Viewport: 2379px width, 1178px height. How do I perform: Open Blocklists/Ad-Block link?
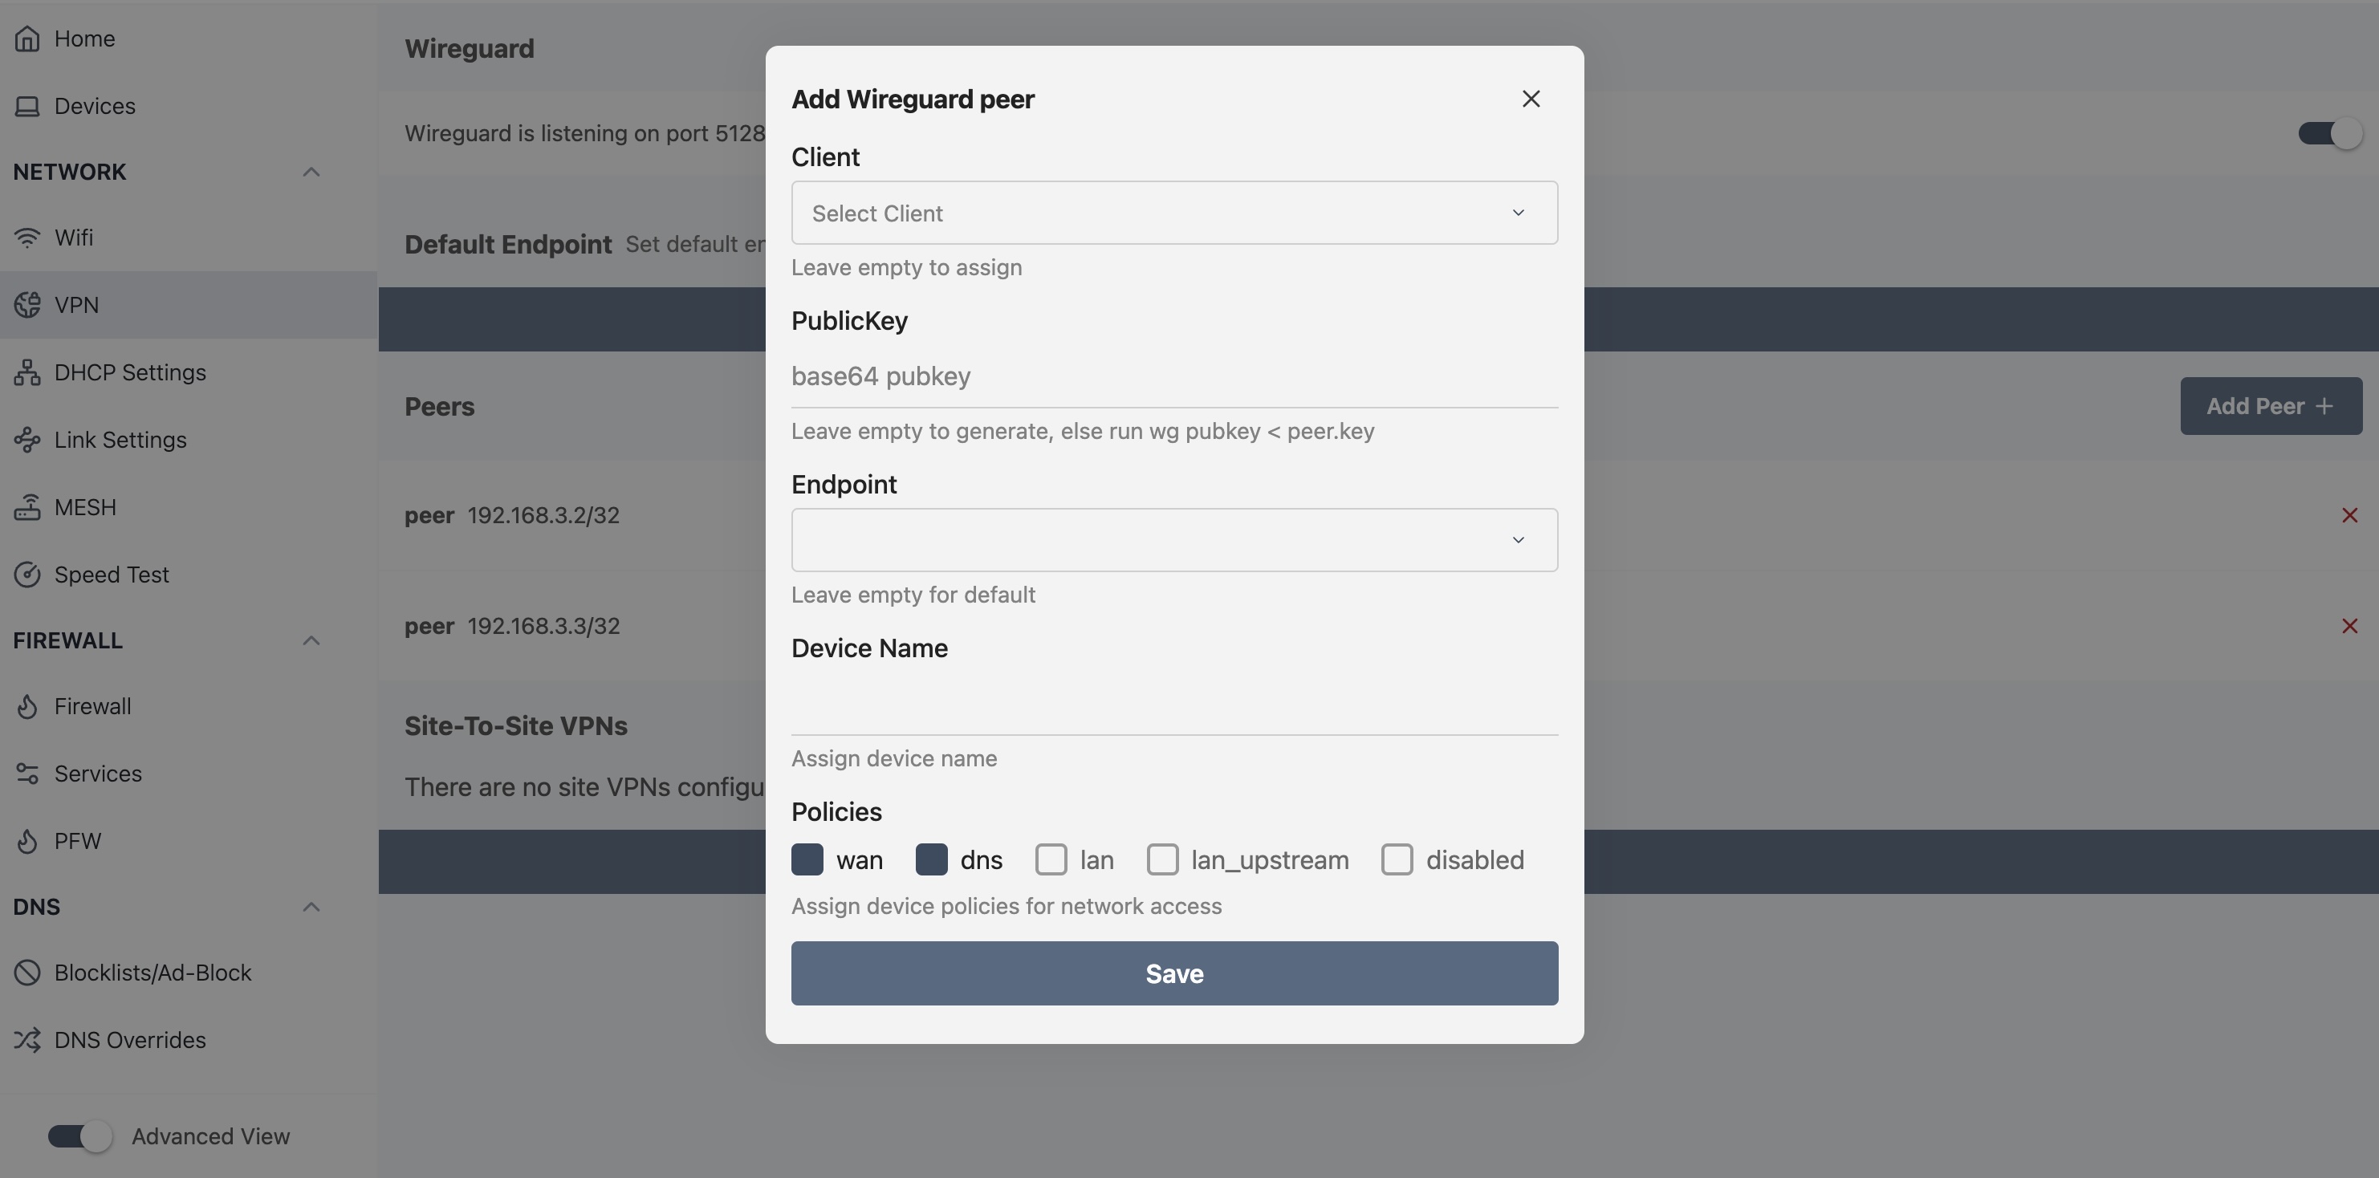point(189,973)
